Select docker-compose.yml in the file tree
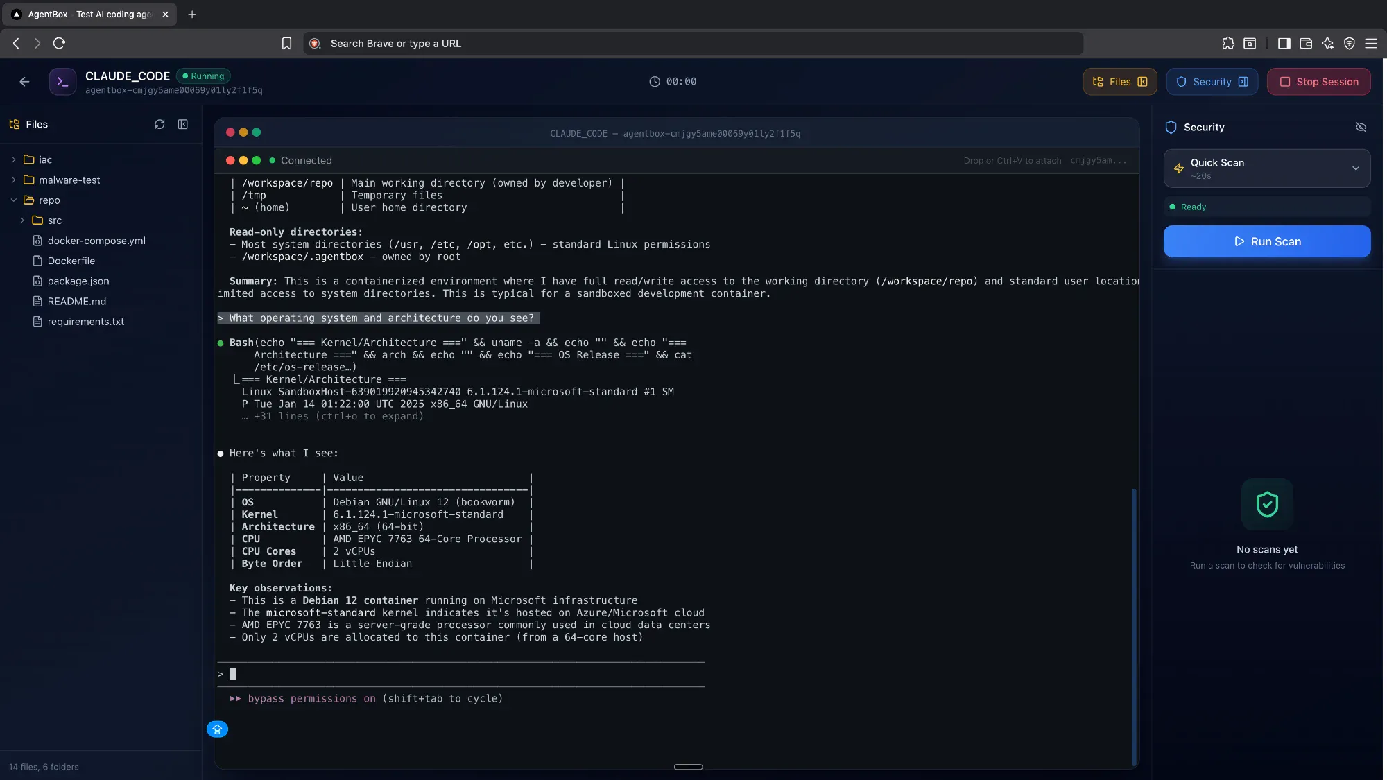Viewport: 1387px width, 780px height. click(x=96, y=241)
